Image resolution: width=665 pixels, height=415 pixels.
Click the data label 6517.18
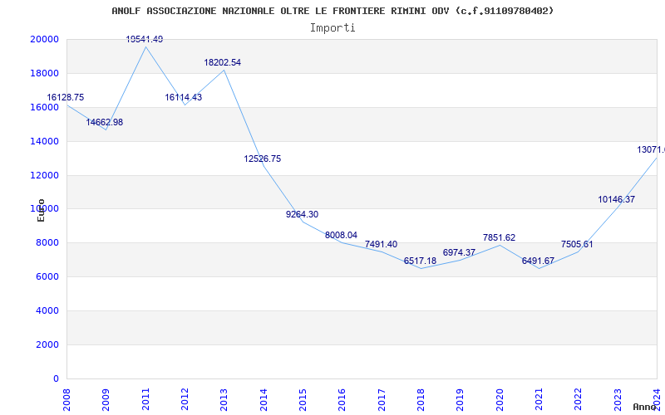[x=420, y=261]
